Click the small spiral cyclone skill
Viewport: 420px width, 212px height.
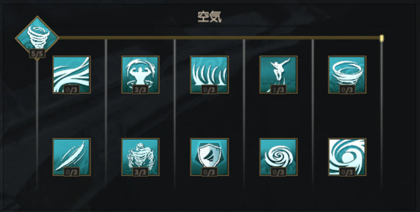point(278,157)
